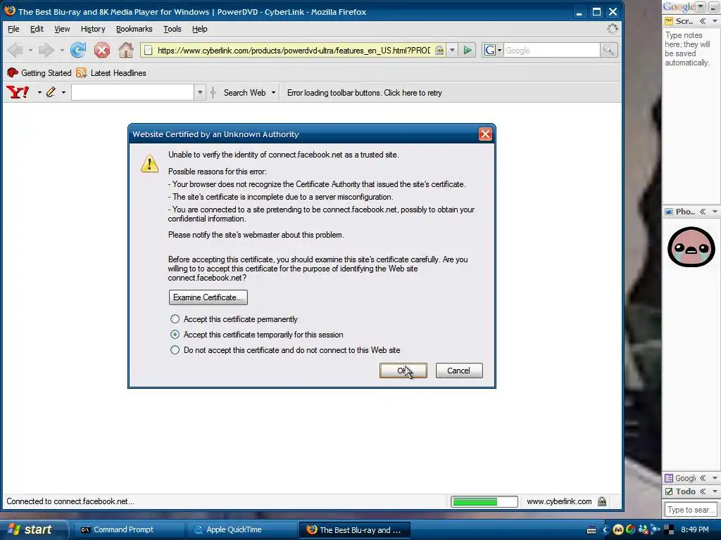
Task: Stop loading with the red Stop icon
Action: (x=101, y=50)
